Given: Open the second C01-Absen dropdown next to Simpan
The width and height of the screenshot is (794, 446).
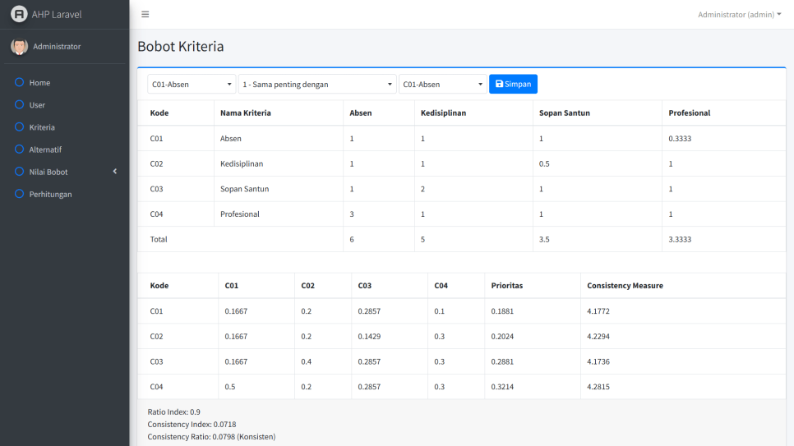Looking at the screenshot, I should (442, 84).
